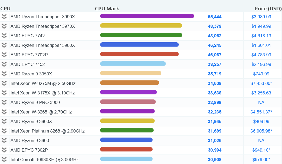Viewport: 282px width, 164px height.
Task: Expand the Intel Xeon W-3275M row
Action: pyautogui.click(x=4, y=83)
